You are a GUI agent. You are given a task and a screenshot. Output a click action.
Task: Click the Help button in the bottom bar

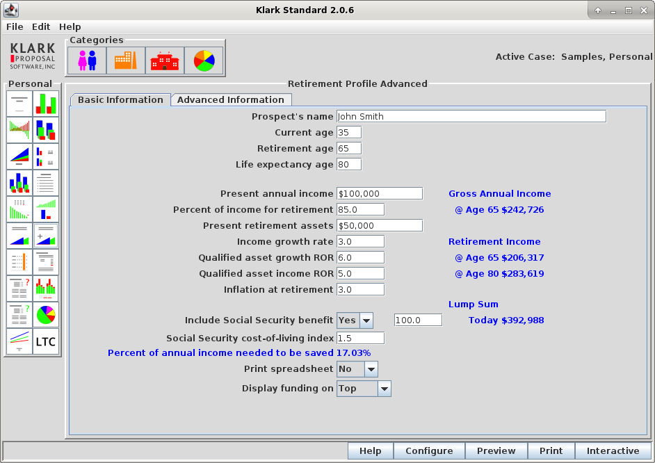(x=370, y=451)
